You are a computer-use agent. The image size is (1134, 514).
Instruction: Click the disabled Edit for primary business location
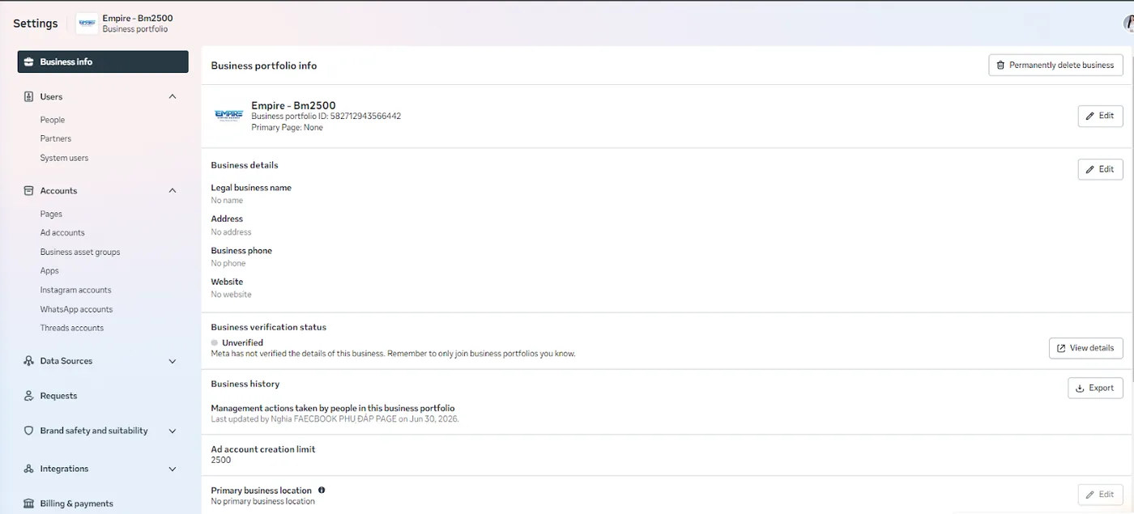coord(1100,494)
